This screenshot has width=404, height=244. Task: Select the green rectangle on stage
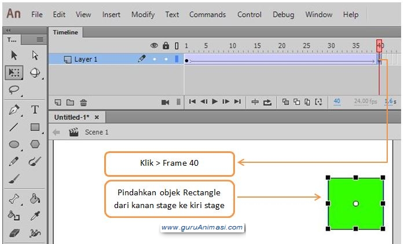[355, 203]
